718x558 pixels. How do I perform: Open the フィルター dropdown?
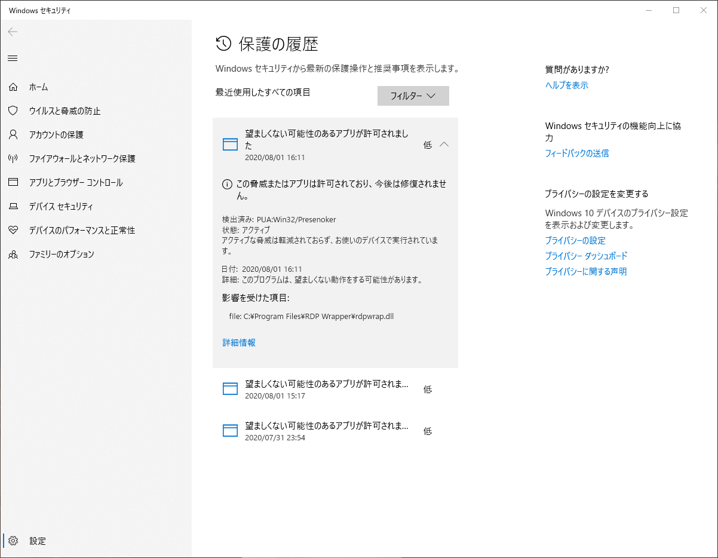413,96
